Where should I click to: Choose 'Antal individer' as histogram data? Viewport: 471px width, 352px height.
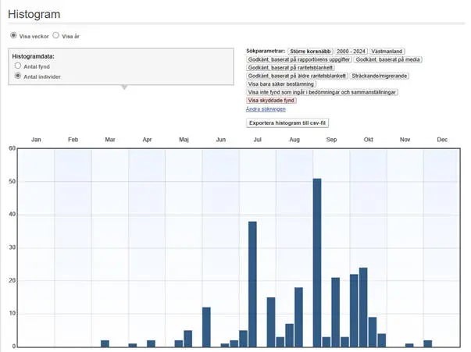coord(18,76)
